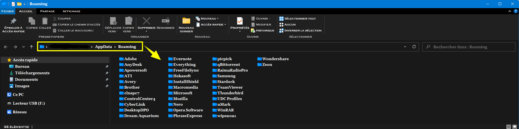
Task: Select the Adobe folder
Action: tap(128, 59)
